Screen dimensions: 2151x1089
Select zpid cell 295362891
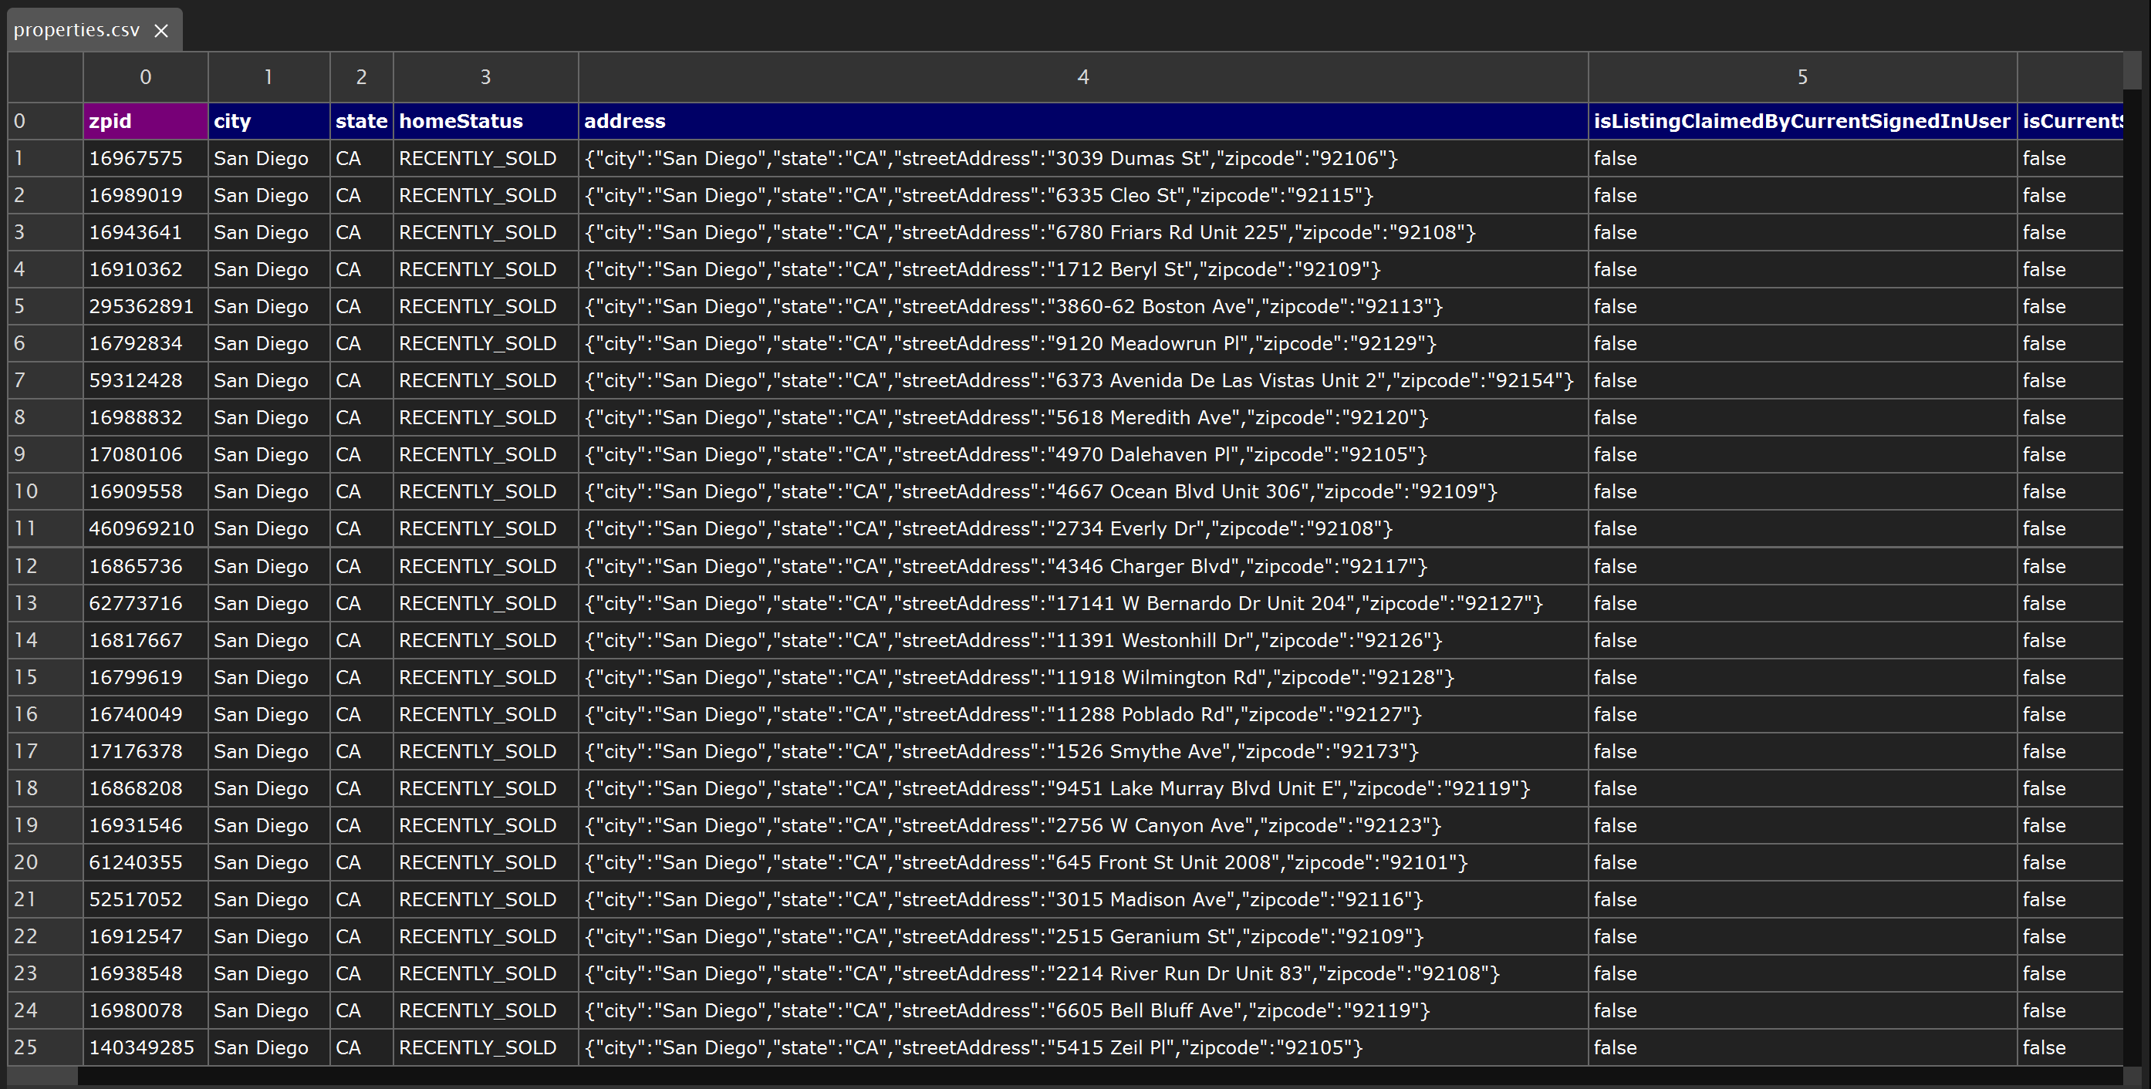tap(145, 306)
